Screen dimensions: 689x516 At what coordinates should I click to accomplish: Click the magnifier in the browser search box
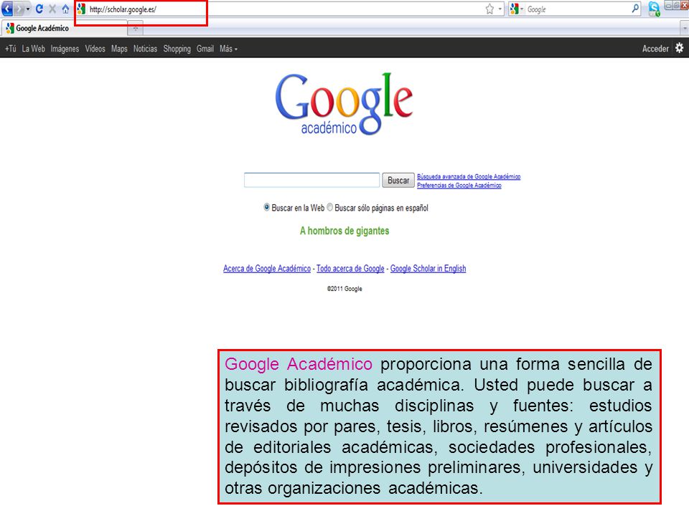[x=635, y=9]
